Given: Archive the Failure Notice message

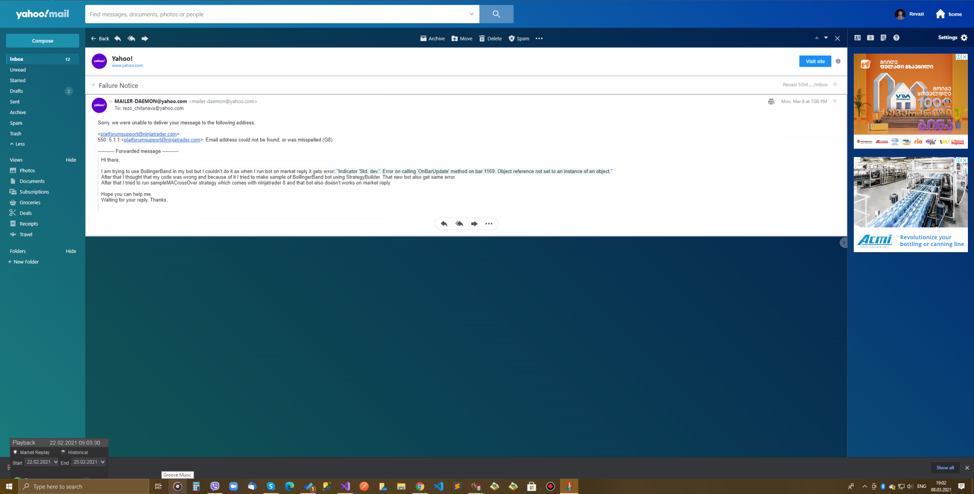Looking at the screenshot, I should (x=432, y=39).
